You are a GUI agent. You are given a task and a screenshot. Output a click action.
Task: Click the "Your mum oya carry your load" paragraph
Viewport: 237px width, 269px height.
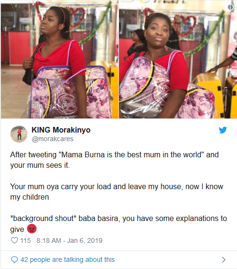117,192
